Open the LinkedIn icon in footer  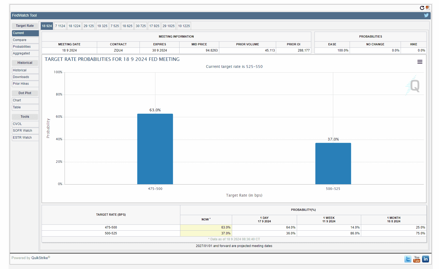425,259
